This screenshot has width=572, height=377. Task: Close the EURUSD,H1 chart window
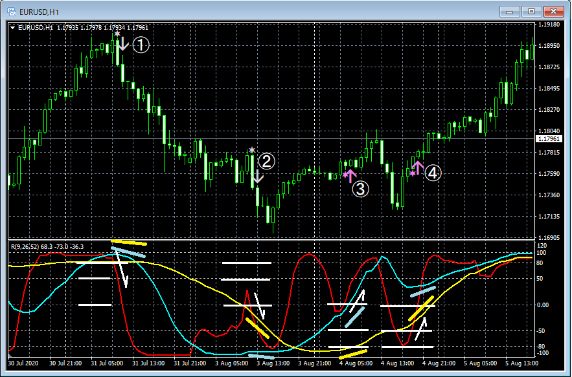point(553,12)
